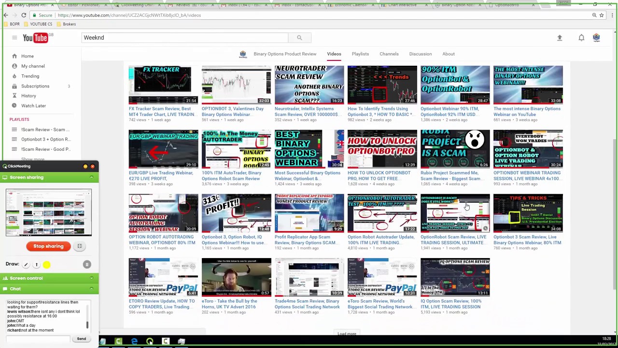Image resolution: width=618 pixels, height=348 pixels.
Task: Click the zoom magnifier in address bar
Action: 594,15
